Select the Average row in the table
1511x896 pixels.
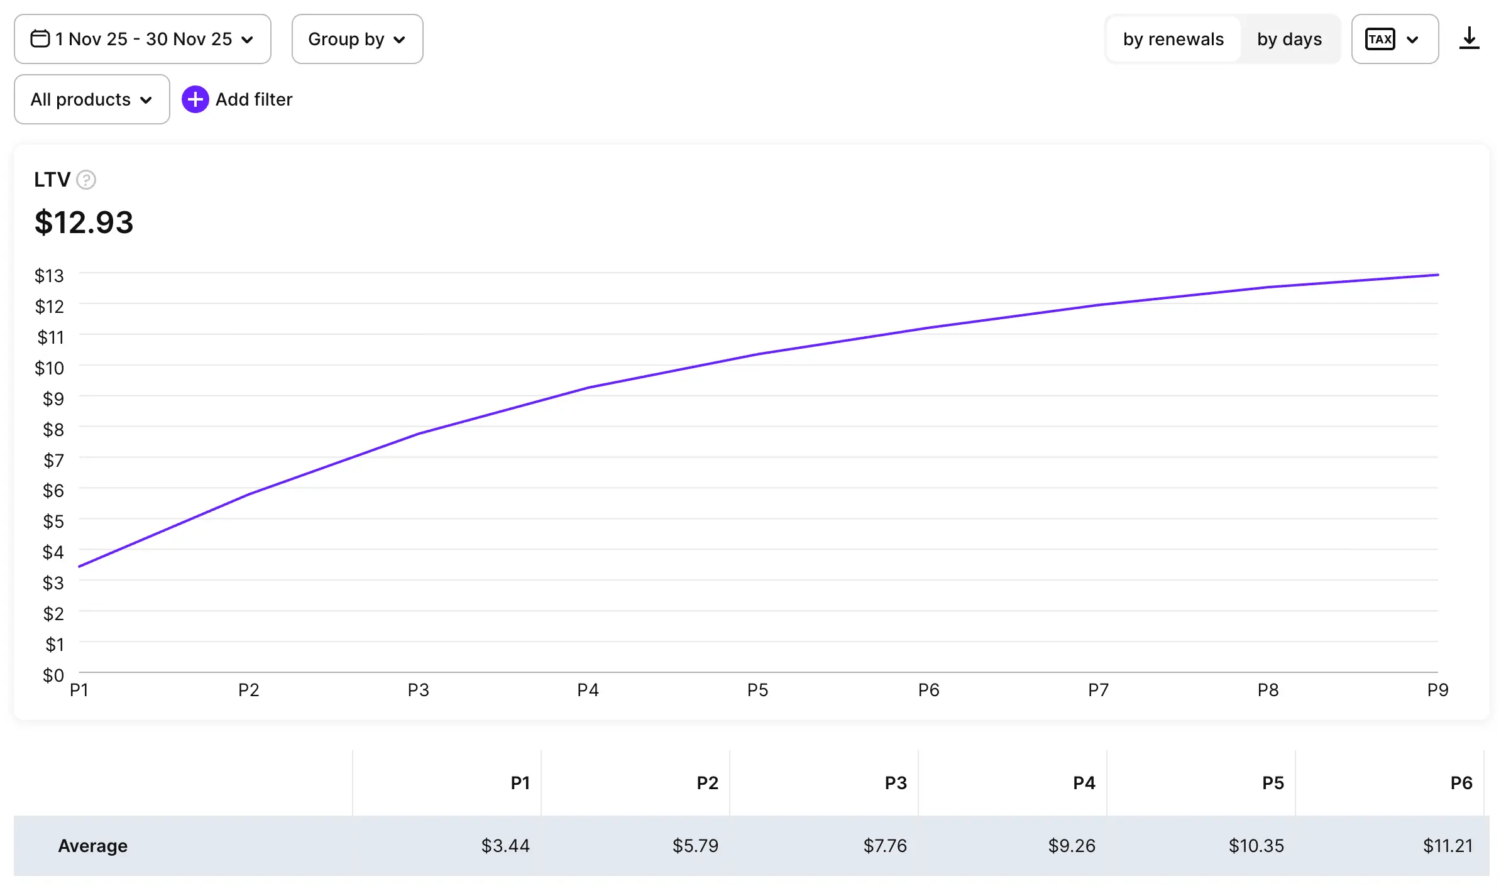coord(92,846)
